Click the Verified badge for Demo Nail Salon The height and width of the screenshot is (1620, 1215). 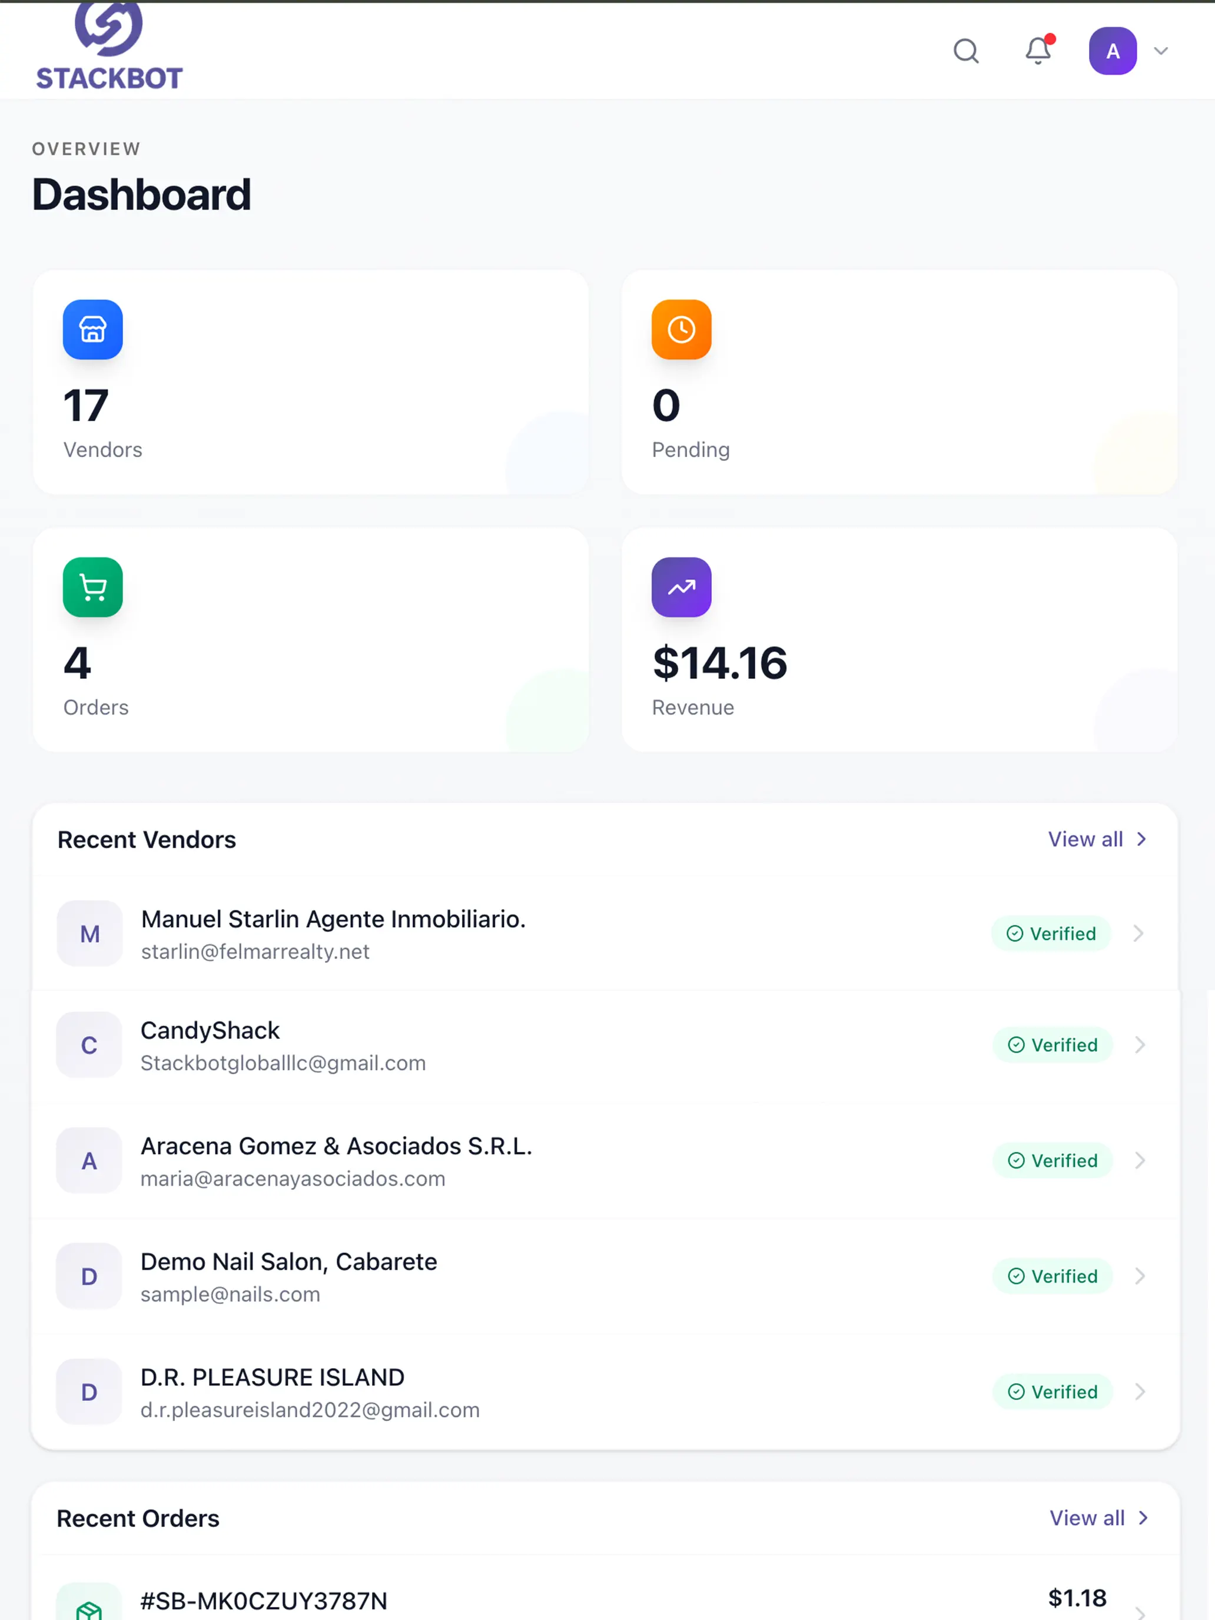click(1053, 1276)
